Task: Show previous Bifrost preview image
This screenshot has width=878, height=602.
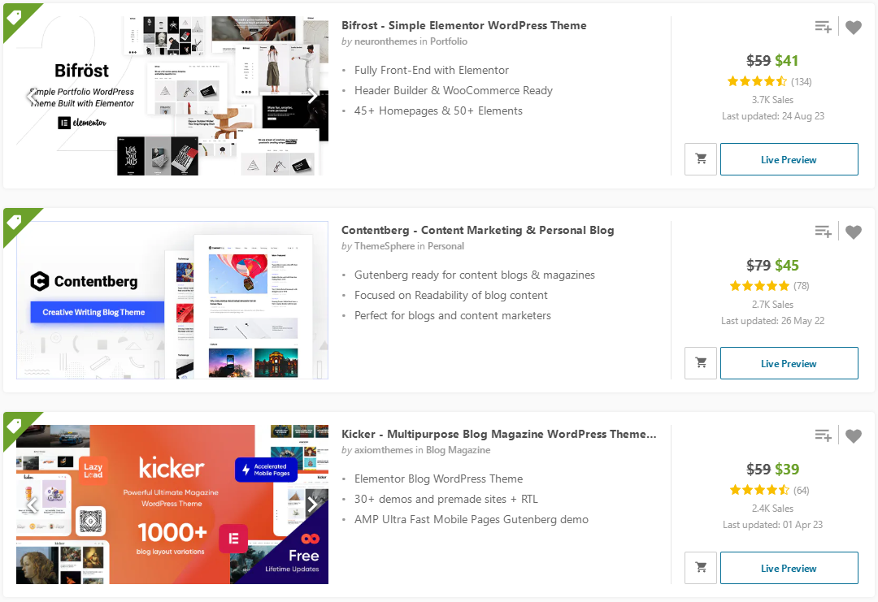Action: [x=33, y=96]
